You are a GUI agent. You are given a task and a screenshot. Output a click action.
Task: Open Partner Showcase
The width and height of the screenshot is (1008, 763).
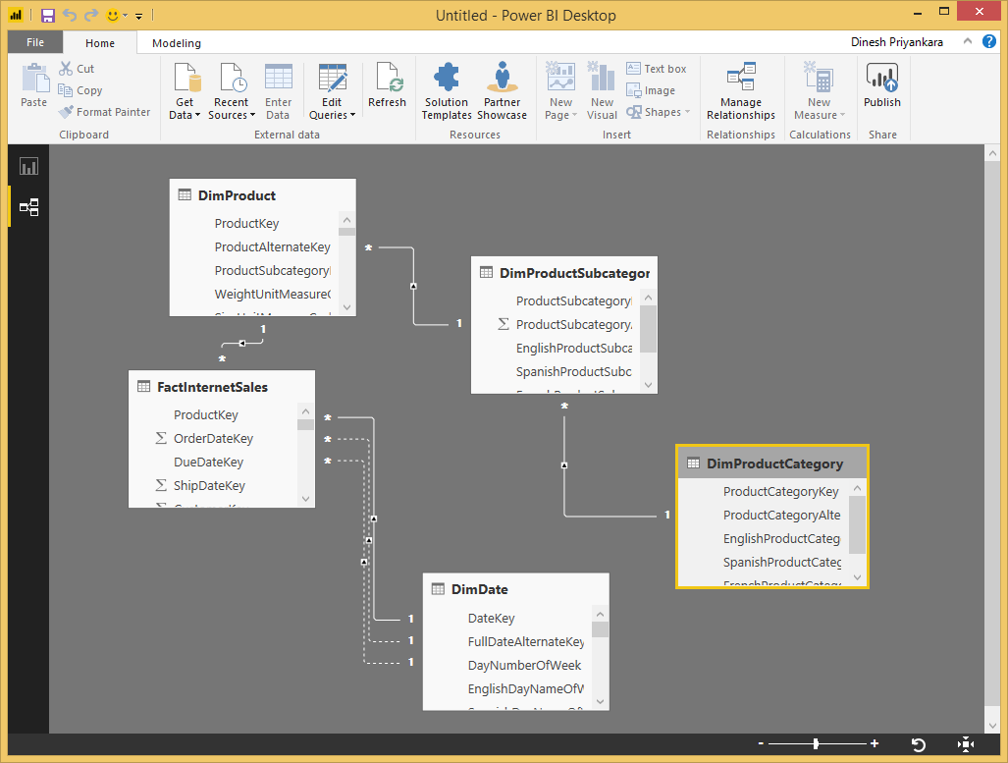click(x=503, y=91)
